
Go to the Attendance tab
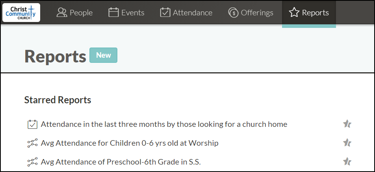(186, 13)
